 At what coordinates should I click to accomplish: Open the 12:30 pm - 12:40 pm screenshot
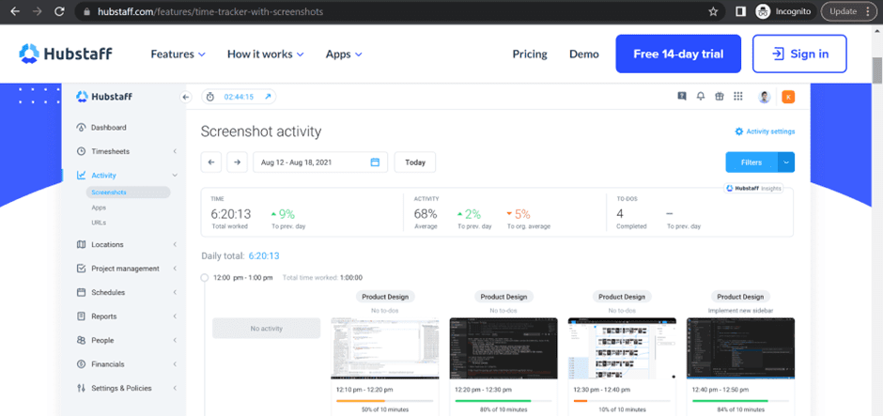pos(622,348)
